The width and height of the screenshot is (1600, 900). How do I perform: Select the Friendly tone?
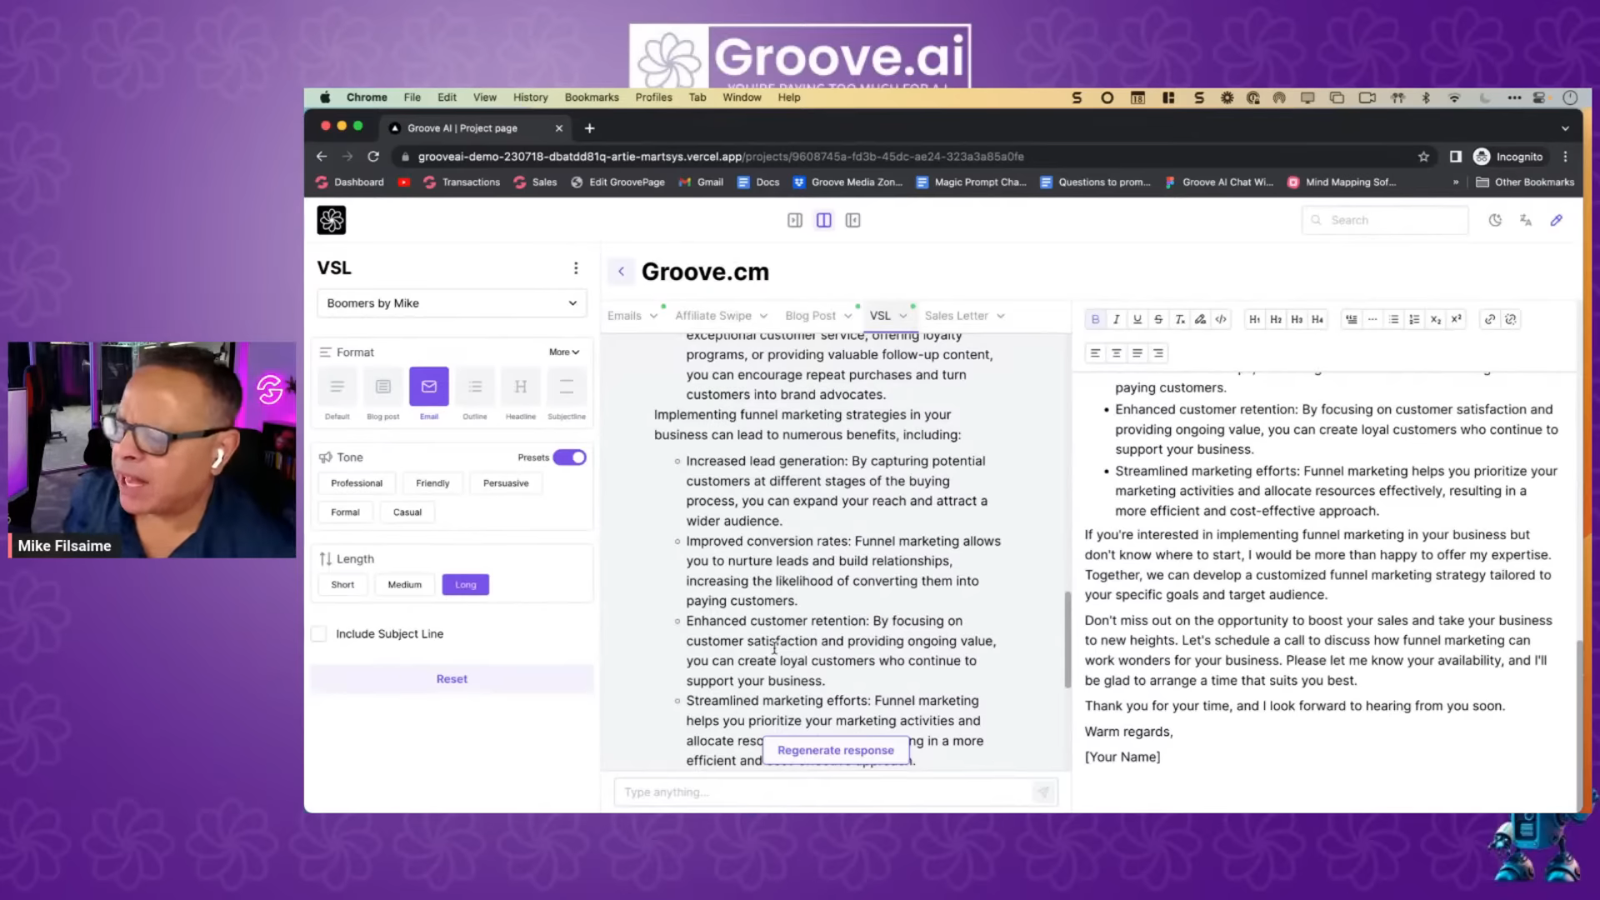click(x=432, y=483)
